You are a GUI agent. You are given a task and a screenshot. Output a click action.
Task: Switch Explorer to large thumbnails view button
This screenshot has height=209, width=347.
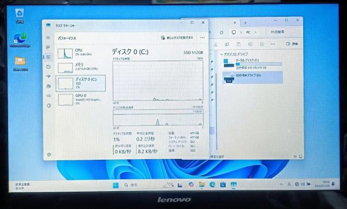(300, 156)
